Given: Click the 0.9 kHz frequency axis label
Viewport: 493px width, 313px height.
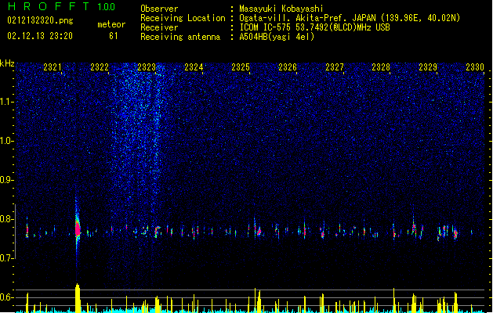Looking at the screenshot, I should pyautogui.click(x=7, y=180).
